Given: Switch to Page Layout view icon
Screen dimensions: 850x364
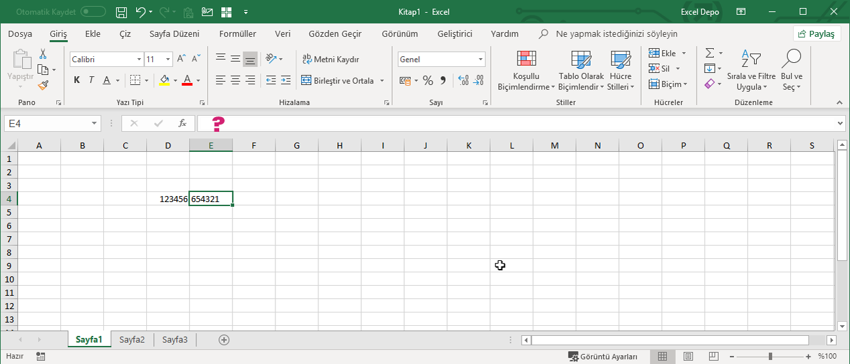Looking at the screenshot, I should (687, 357).
